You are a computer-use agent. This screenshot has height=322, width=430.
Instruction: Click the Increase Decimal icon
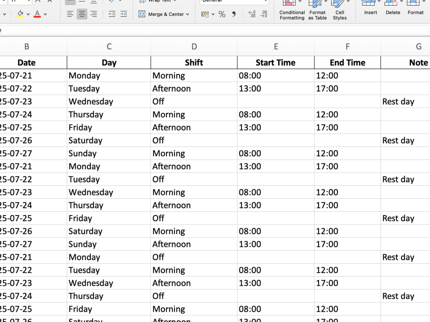pyautogui.click(x=252, y=14)
